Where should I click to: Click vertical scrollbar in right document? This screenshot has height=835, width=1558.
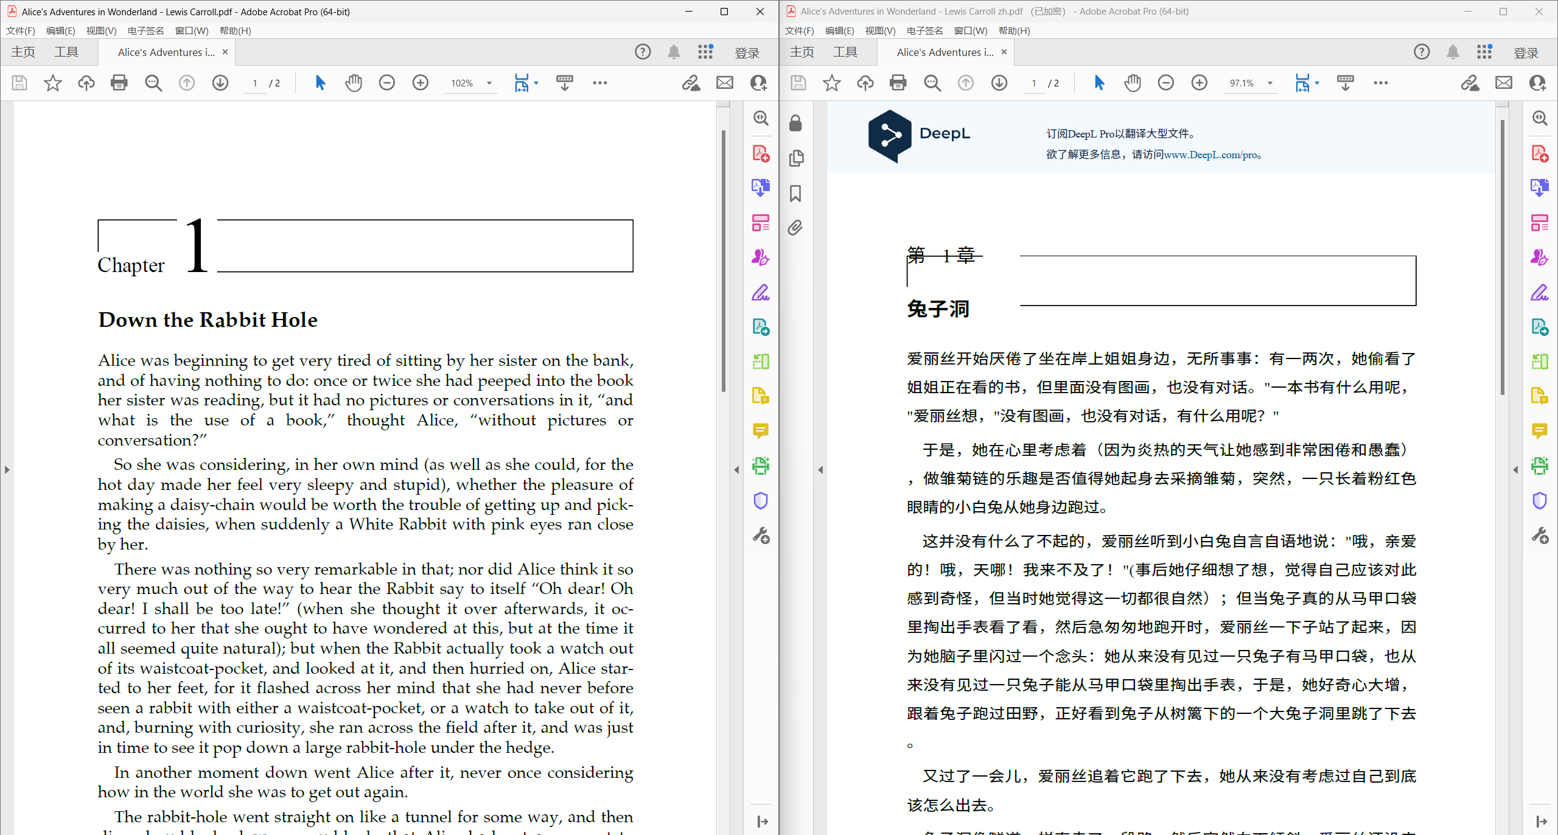point(1502,257)
